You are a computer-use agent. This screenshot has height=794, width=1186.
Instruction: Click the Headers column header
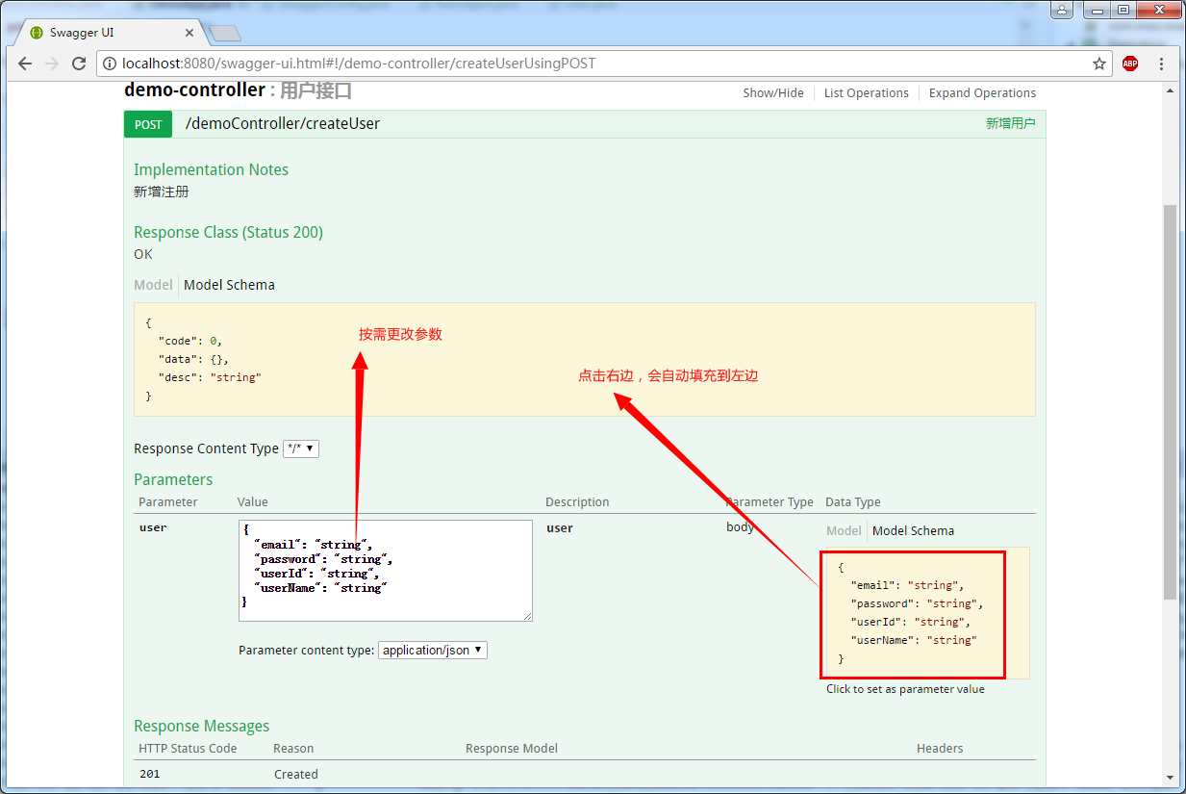(940, 748)
